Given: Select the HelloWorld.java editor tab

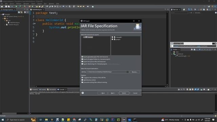Looking at the screenshot, I should coord(37,9).
